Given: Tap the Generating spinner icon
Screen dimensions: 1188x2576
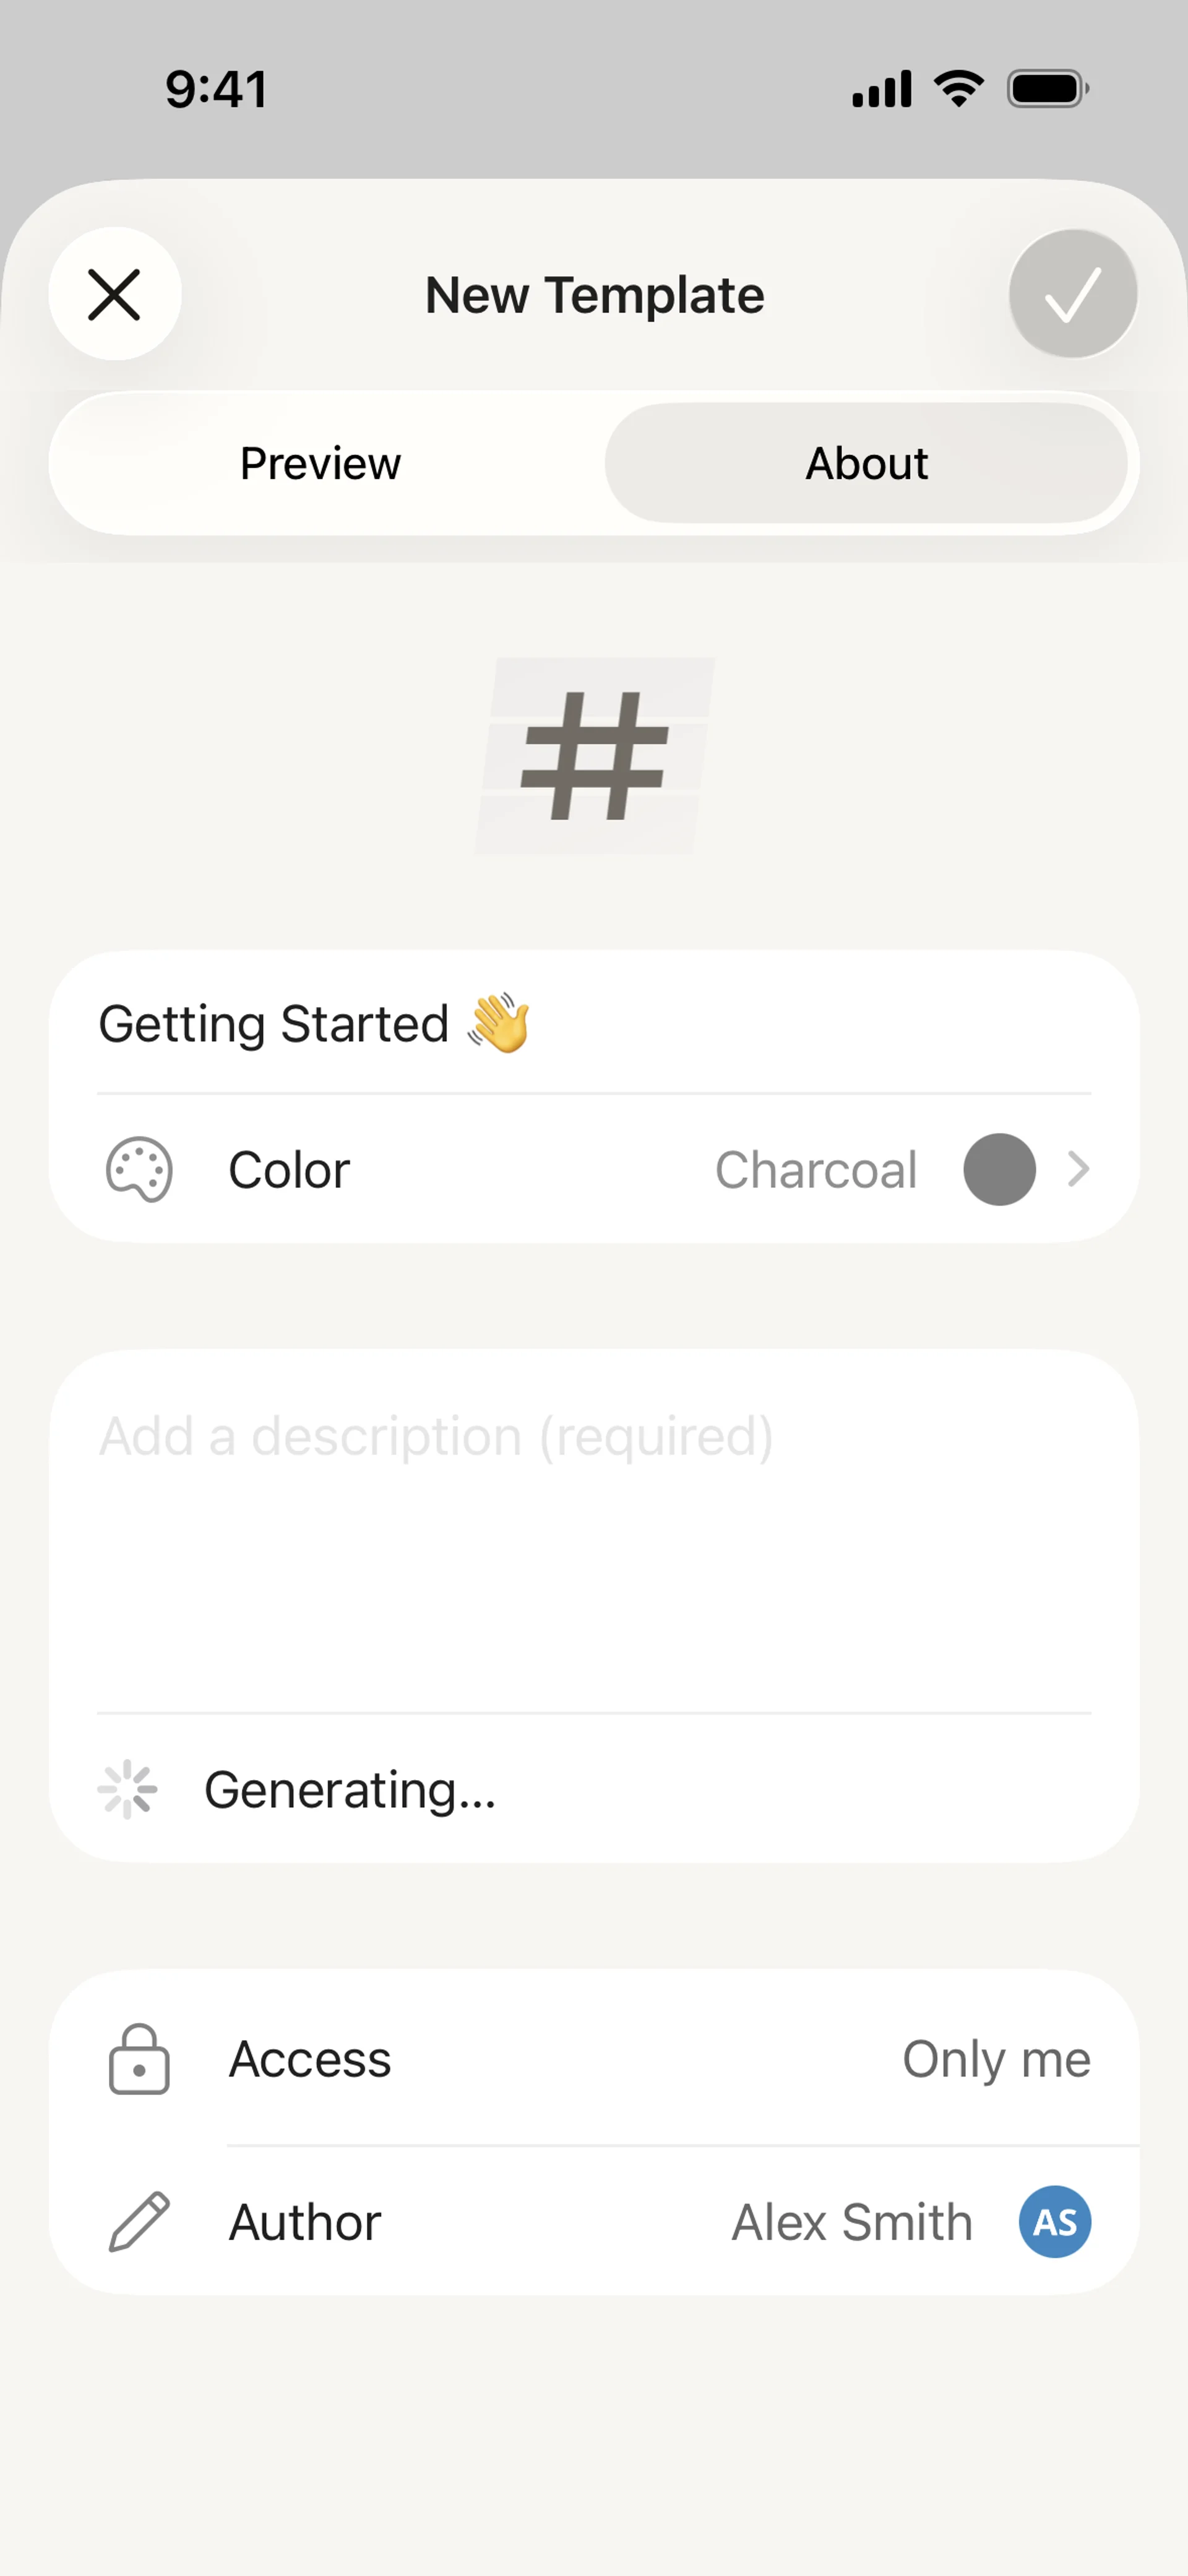Looking at the screenshot, I should tap(128, 1789).
